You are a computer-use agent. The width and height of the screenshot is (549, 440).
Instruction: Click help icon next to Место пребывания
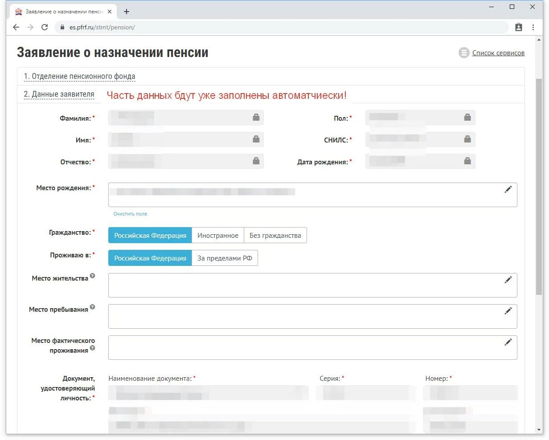pos(92,307)
